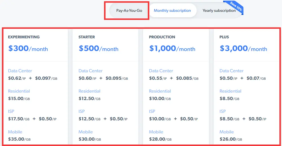Viewport: 282px width, 146px height.
Task: Click $8.50/GB in Plus ISP row
Action: click(230, 119)
